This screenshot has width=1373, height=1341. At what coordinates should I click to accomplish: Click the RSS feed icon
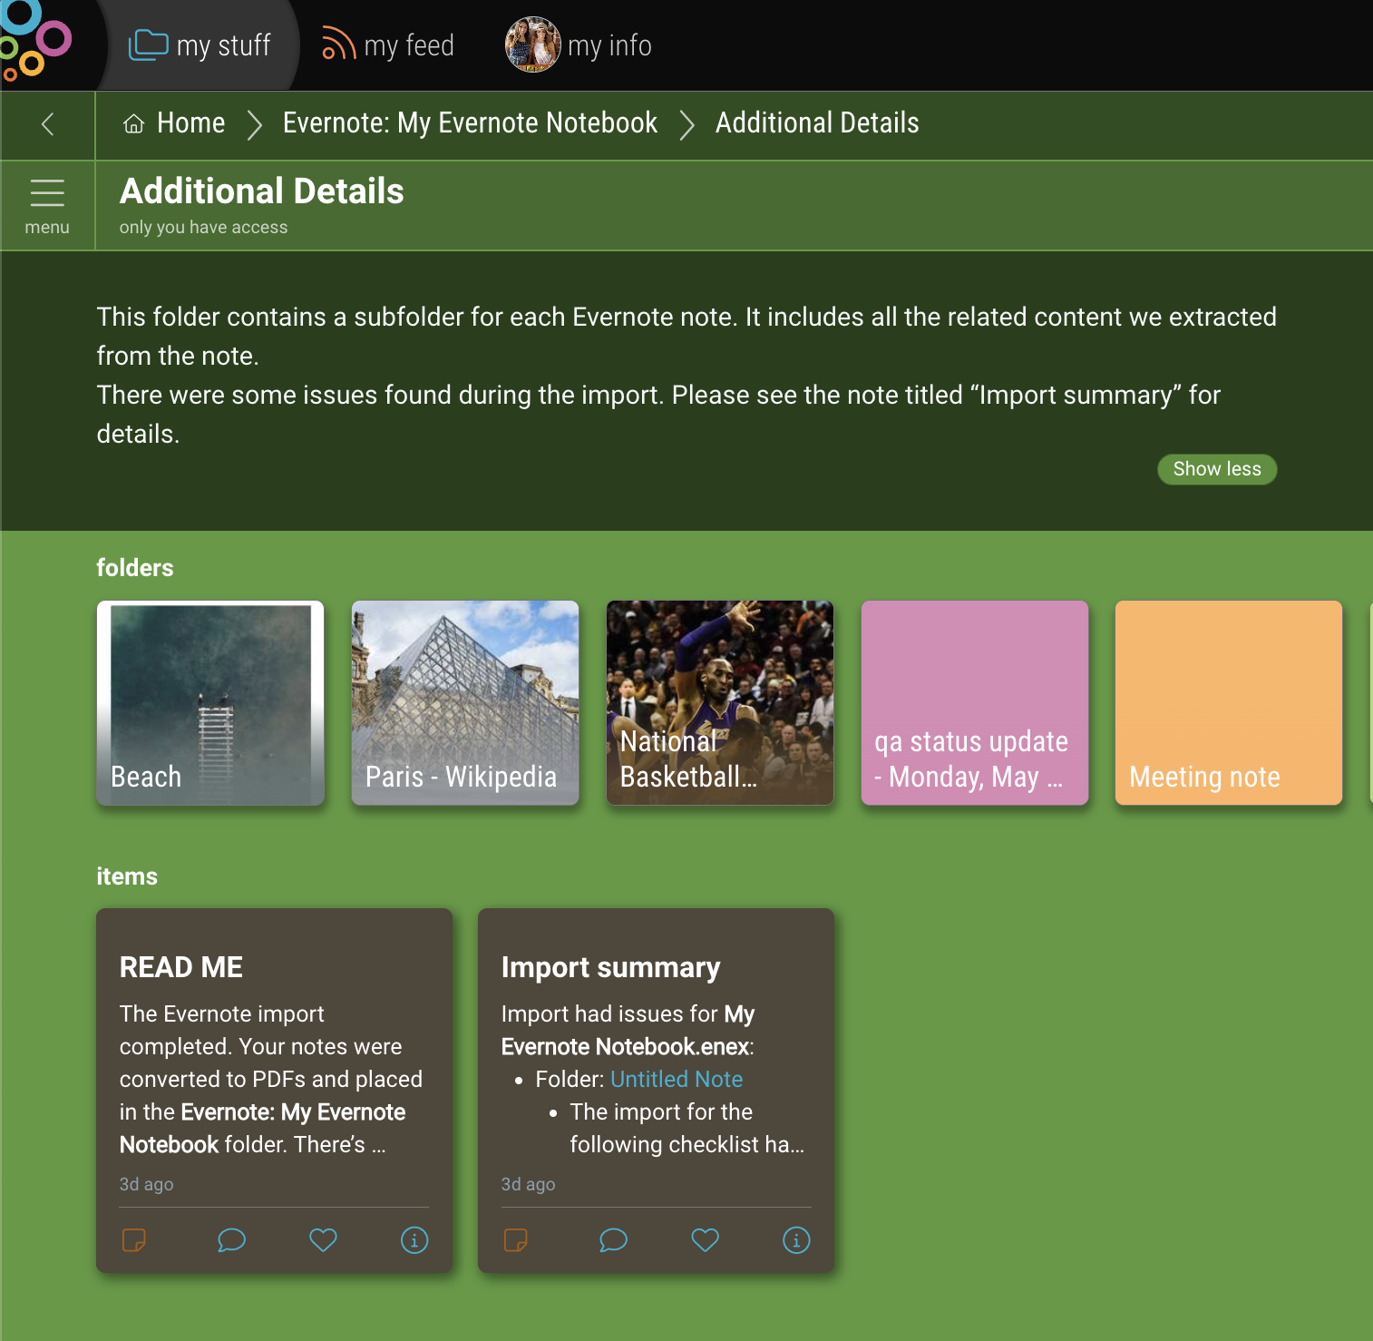[338, 44]
